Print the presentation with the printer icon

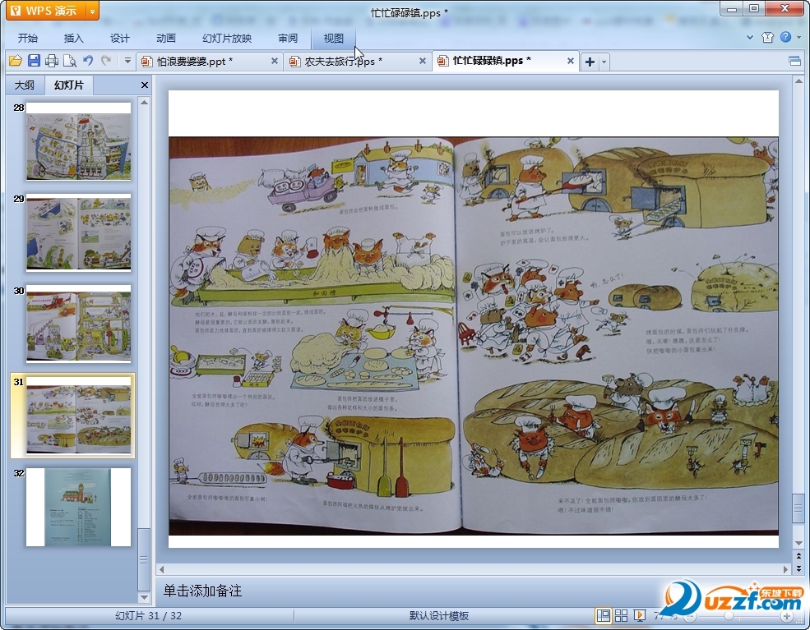coord(52,61)
